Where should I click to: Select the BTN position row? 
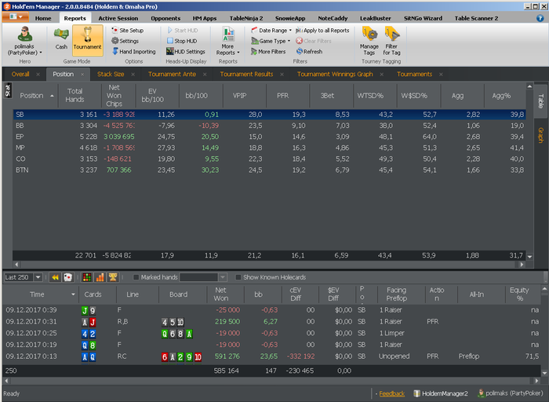coord(269,170)
